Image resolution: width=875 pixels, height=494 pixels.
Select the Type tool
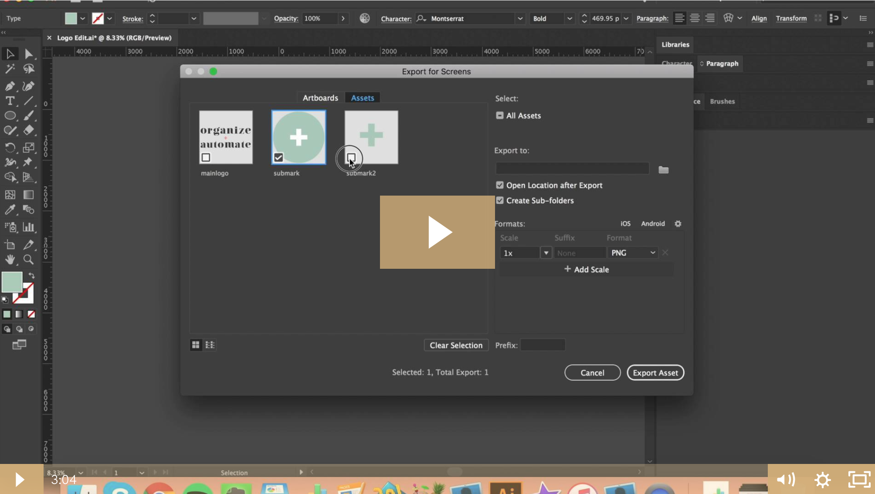[10, 101]
